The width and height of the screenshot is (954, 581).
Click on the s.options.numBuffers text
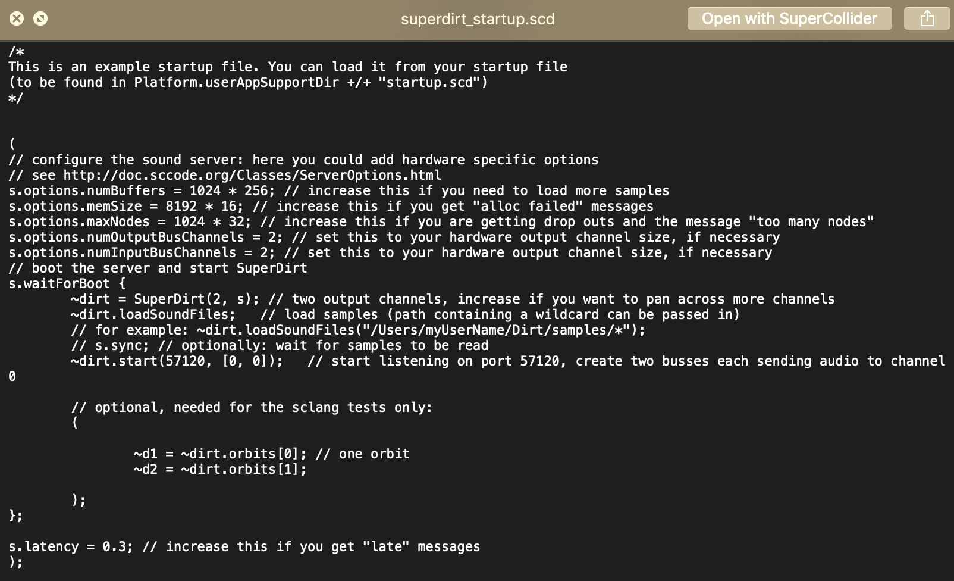coord(87,191)
